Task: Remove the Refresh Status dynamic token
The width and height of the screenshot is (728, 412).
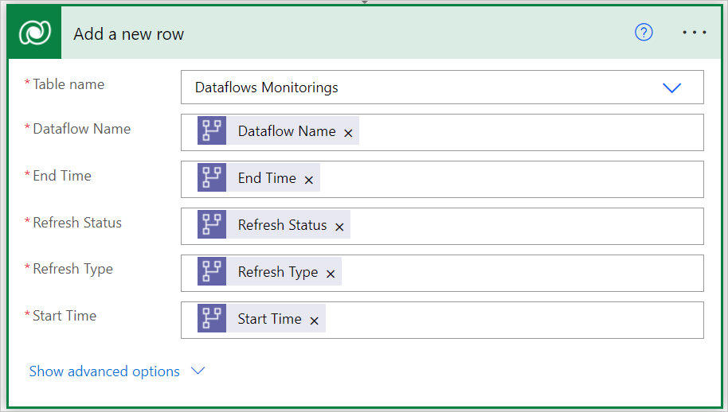Action: point(339,227)
